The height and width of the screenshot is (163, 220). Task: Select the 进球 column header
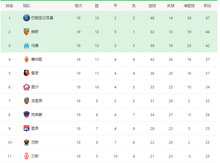[x=152, y=6]
